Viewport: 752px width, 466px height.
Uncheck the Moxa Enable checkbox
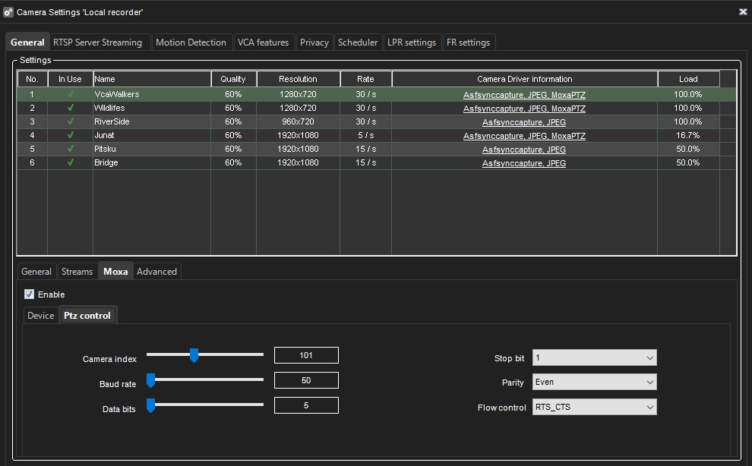(x=30, y=294)
